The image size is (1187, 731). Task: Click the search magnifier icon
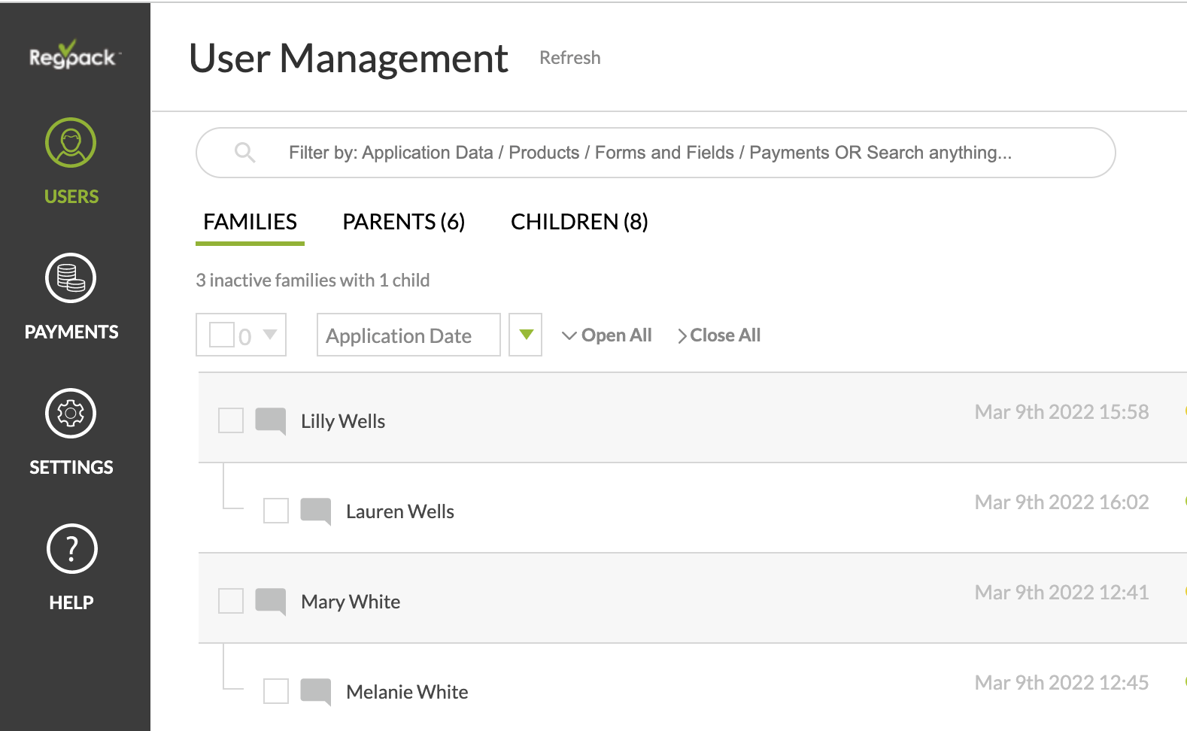(x=244, y=153)
